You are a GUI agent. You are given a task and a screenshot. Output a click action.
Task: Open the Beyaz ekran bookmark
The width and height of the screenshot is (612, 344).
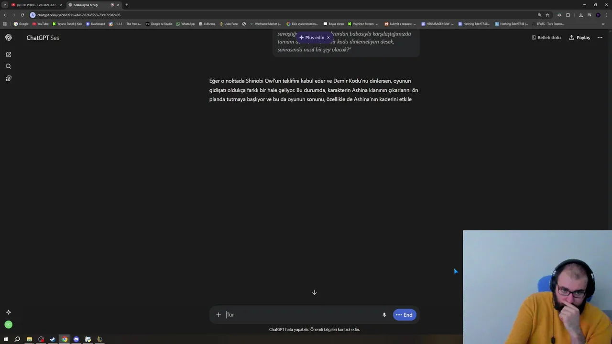tap(334, 24)
